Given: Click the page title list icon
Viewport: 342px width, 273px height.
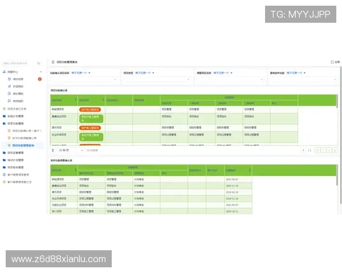Looking at the screenshot, I should 53,62.
